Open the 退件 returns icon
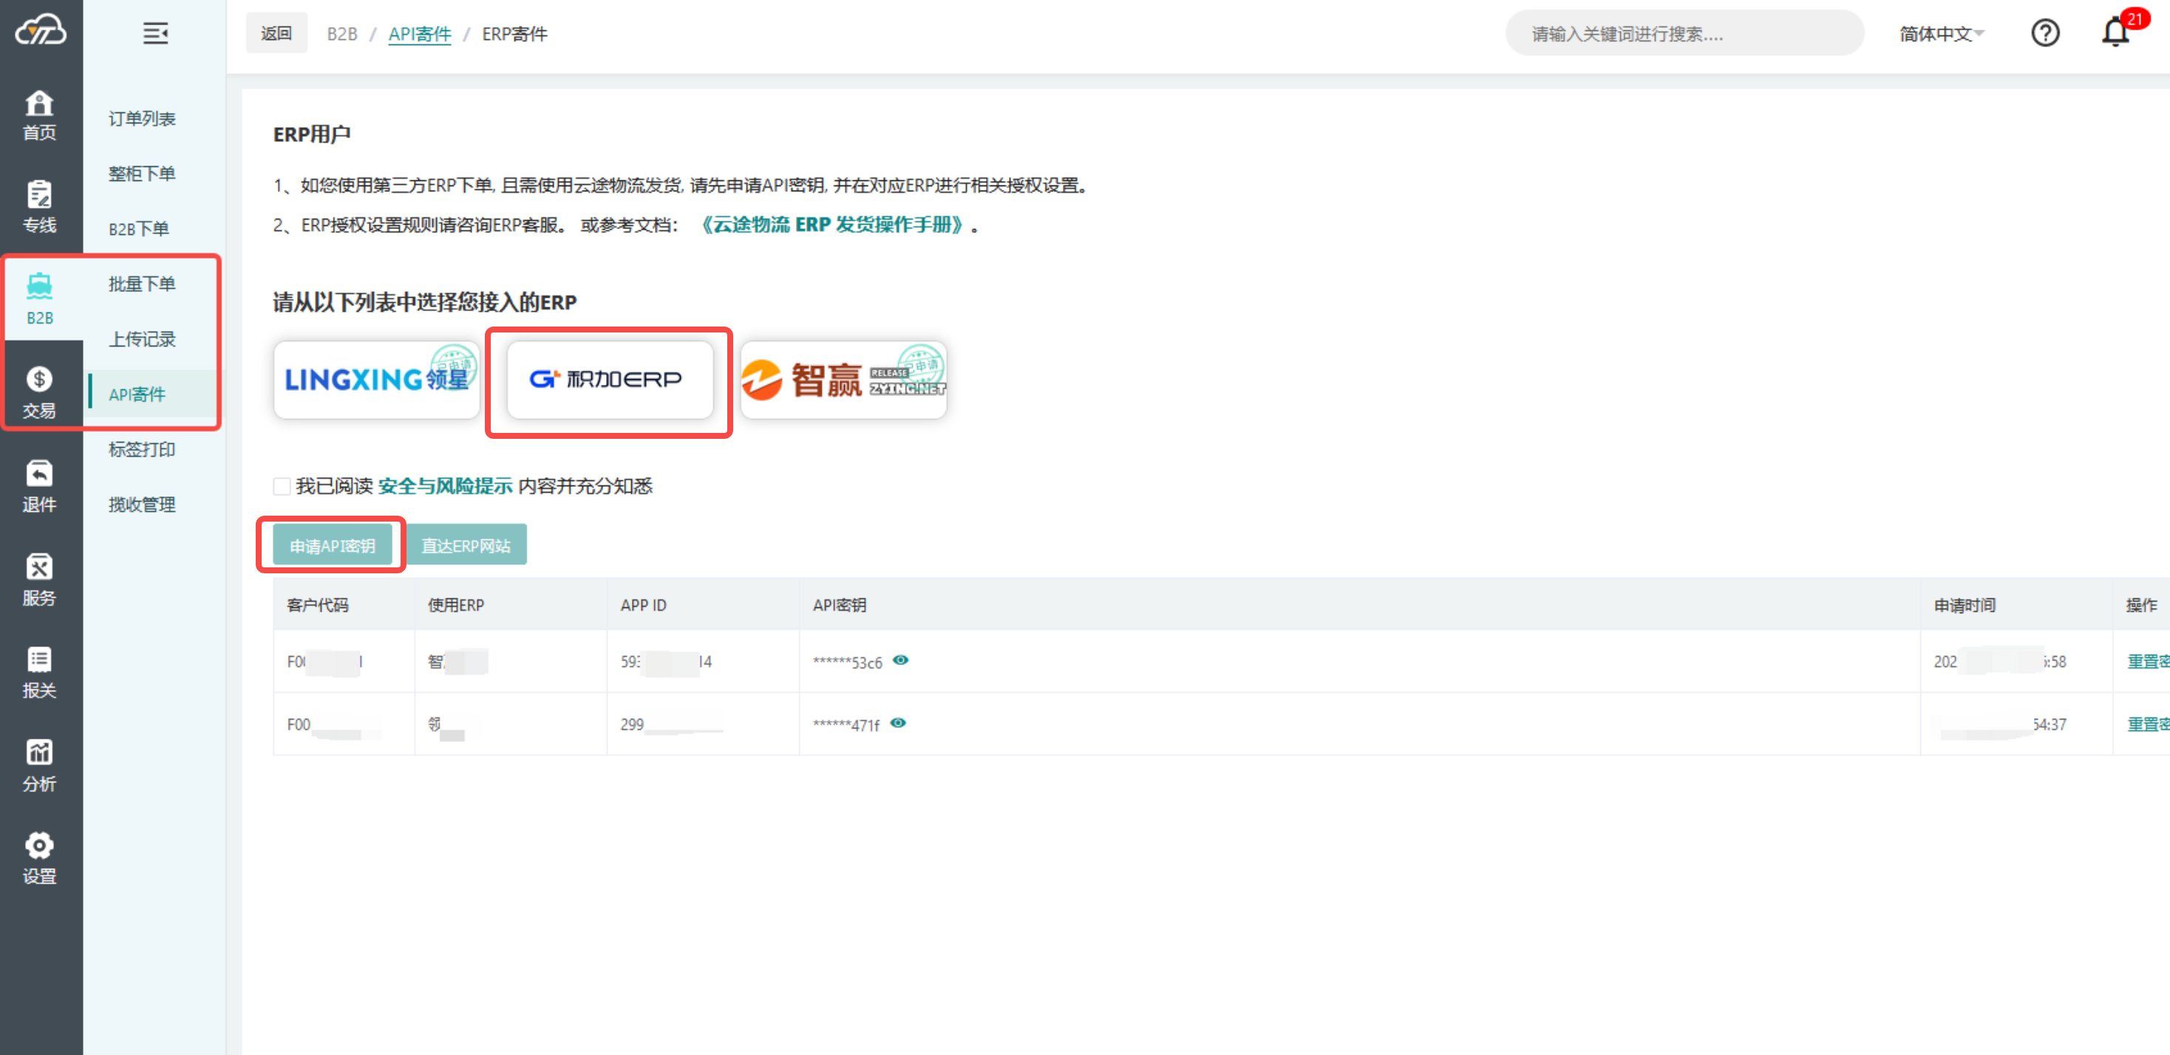This screenshot has height=1055, width=2170. point(38,474)
